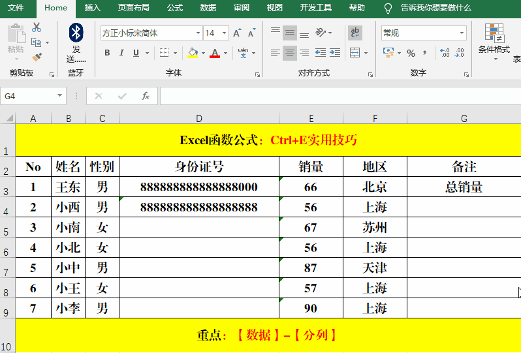Open the font name dropdown
Viewport: 521px width, 353px height.
point(198,33)
